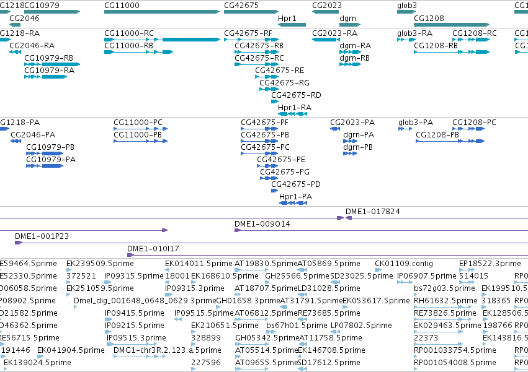Image resolution: width=528 pixels, height=372 pixels.
Task: Click BAC clone DME1-010I17
Action: pos(153,249)
